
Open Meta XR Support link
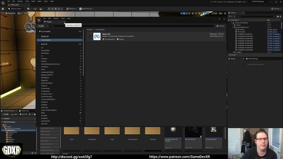tap(120, 39)
